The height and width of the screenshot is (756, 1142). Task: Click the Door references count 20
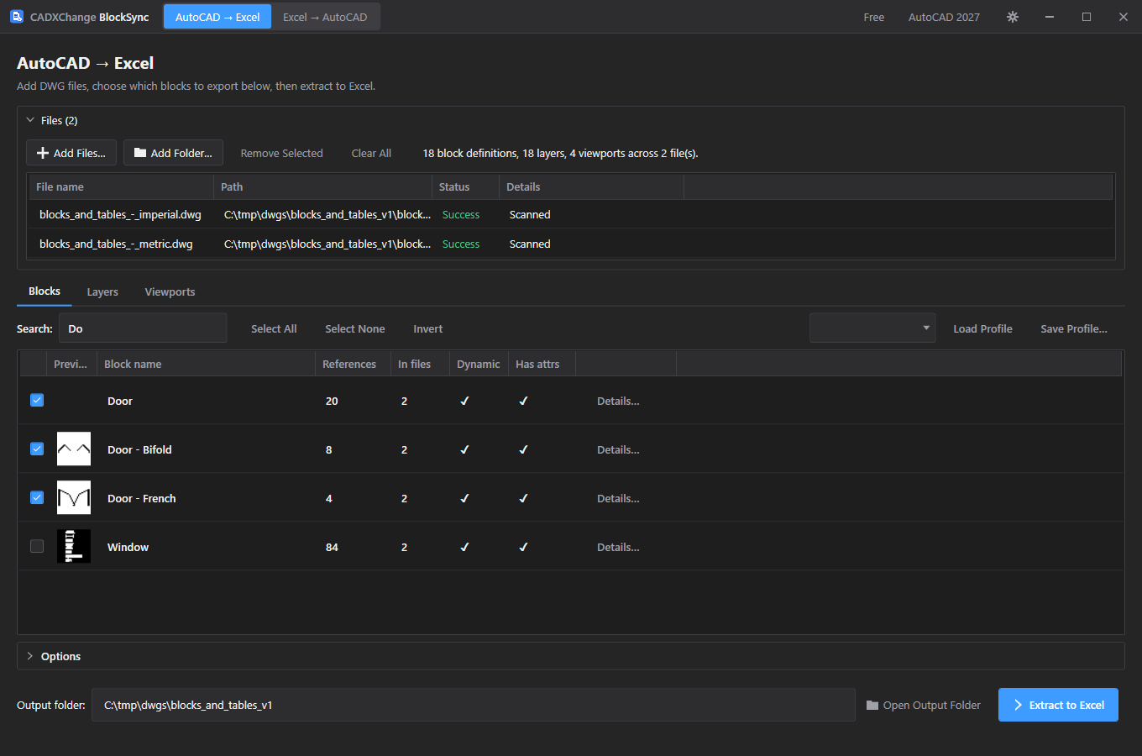(332, 401)
